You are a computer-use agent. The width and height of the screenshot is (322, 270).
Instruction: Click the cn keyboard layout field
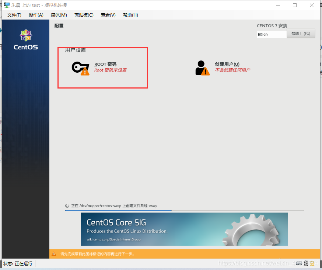pyautogui.click(x=272, y=34)
